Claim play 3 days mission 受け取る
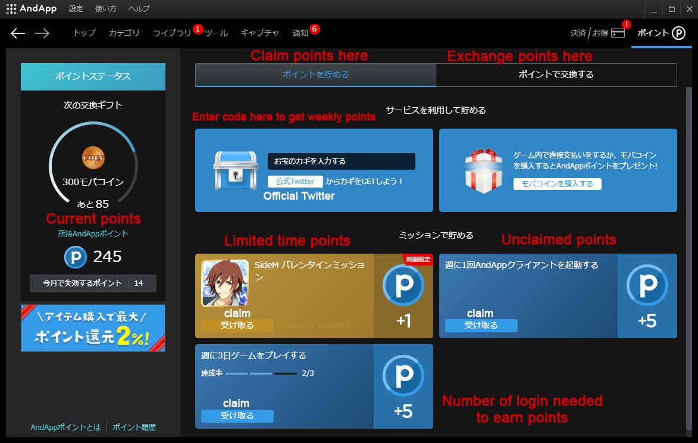 click(x=237, y=416)
